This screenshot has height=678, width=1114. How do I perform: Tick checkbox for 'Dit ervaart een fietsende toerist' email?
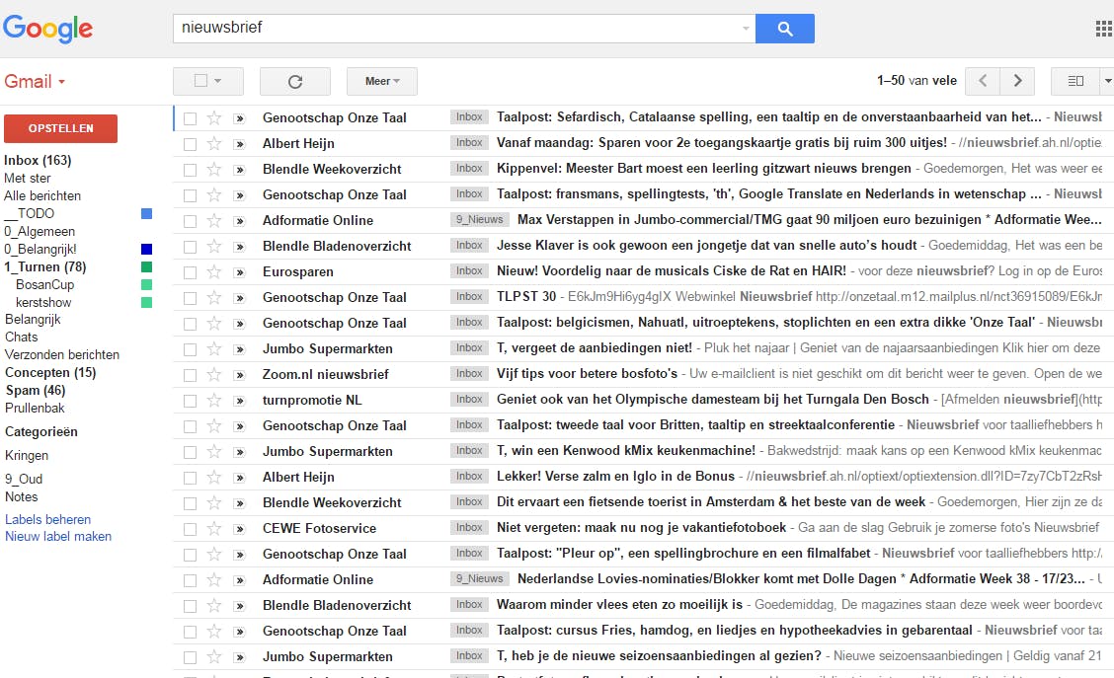pyautogui.click(x=190, y=503)
